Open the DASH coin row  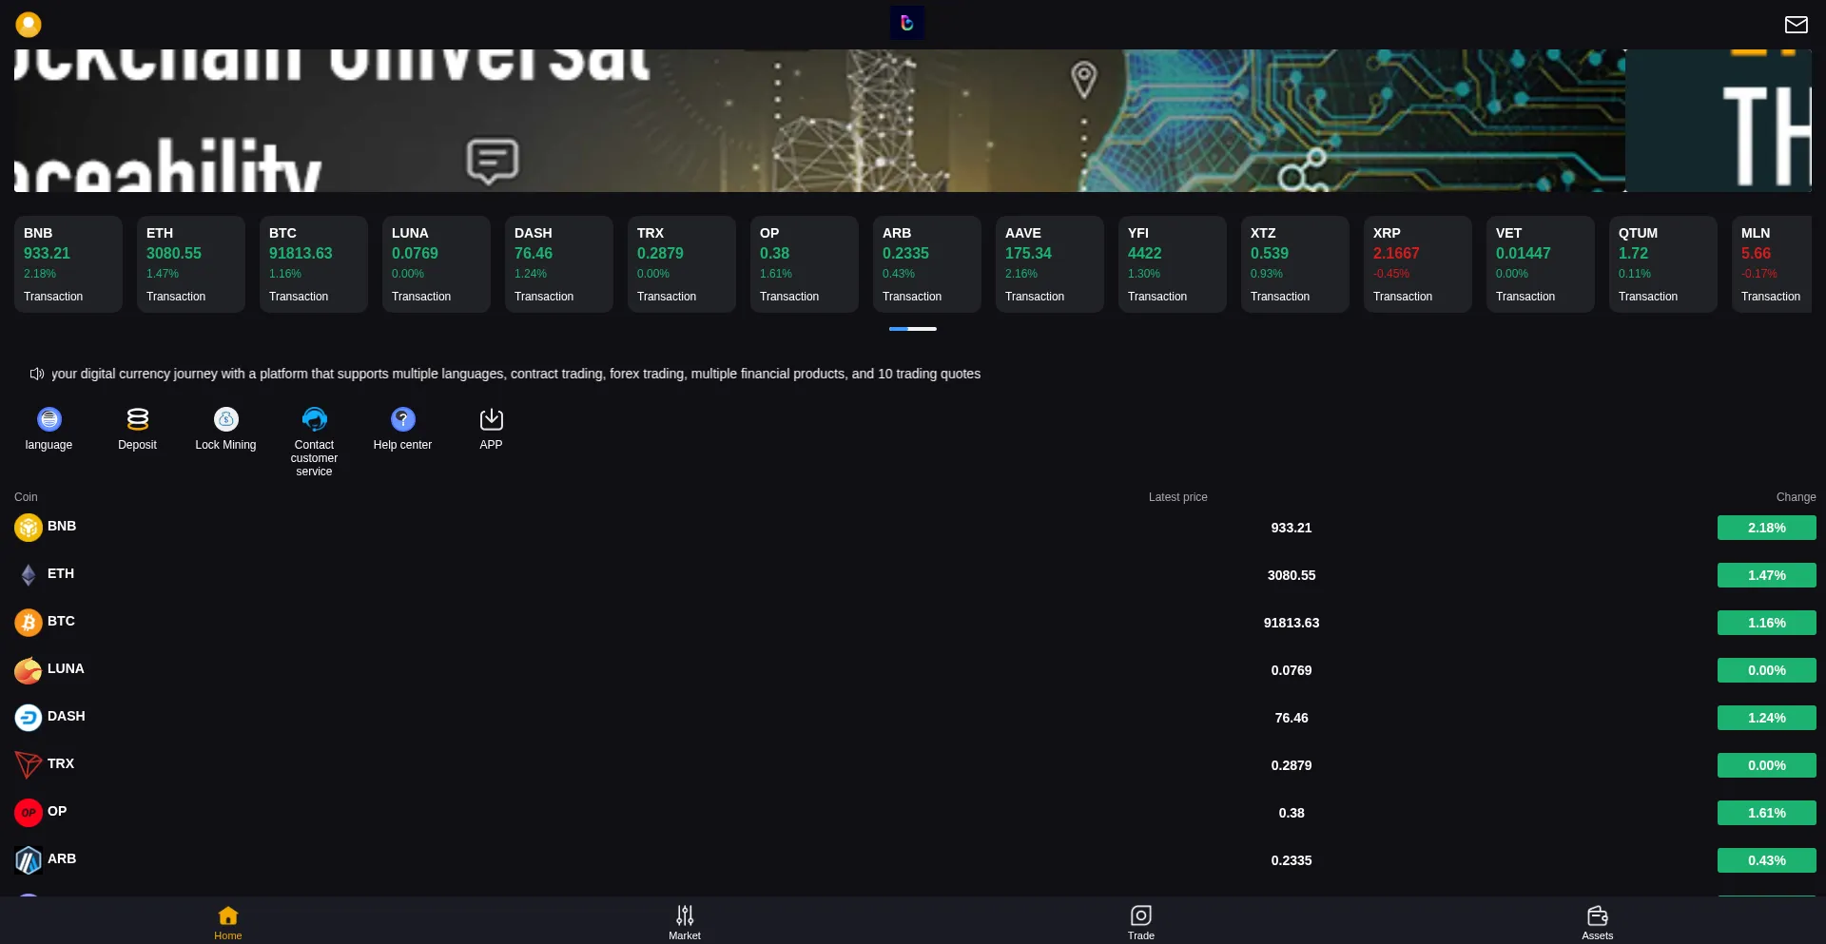66,717
